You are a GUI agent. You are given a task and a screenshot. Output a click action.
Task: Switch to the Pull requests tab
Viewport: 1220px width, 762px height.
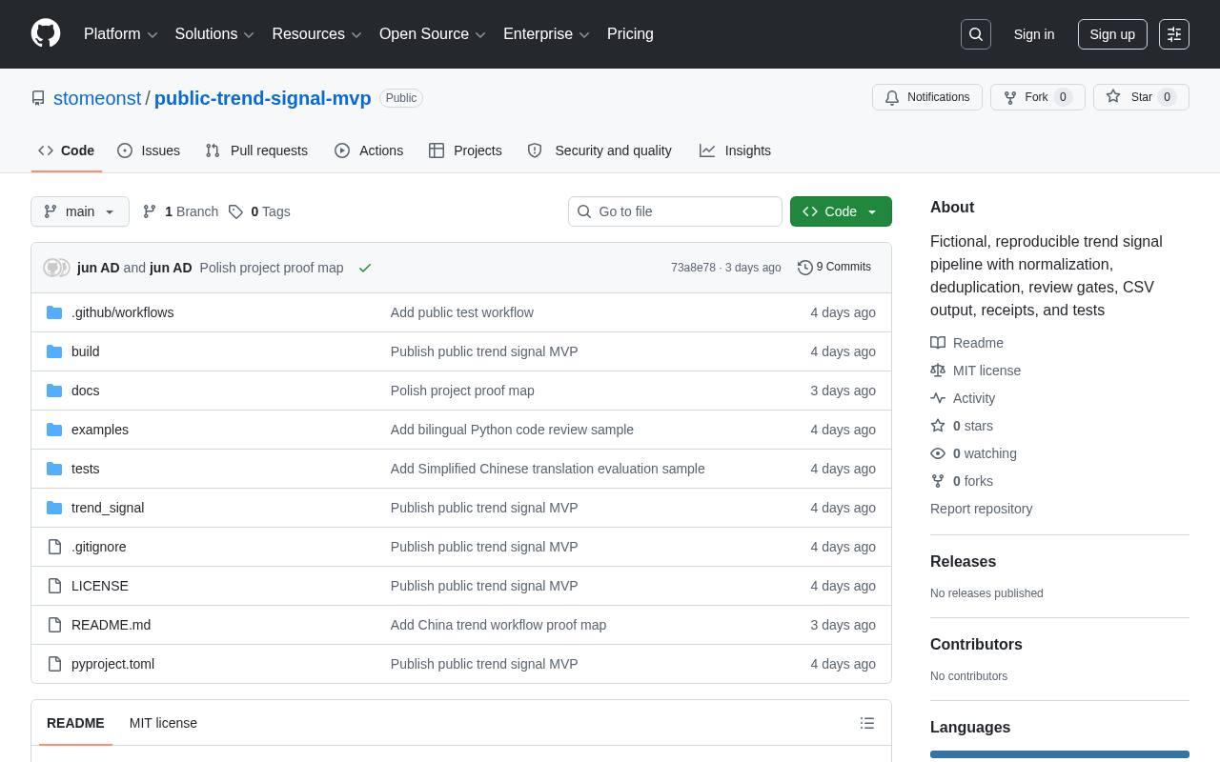click(x=256, y=150)
